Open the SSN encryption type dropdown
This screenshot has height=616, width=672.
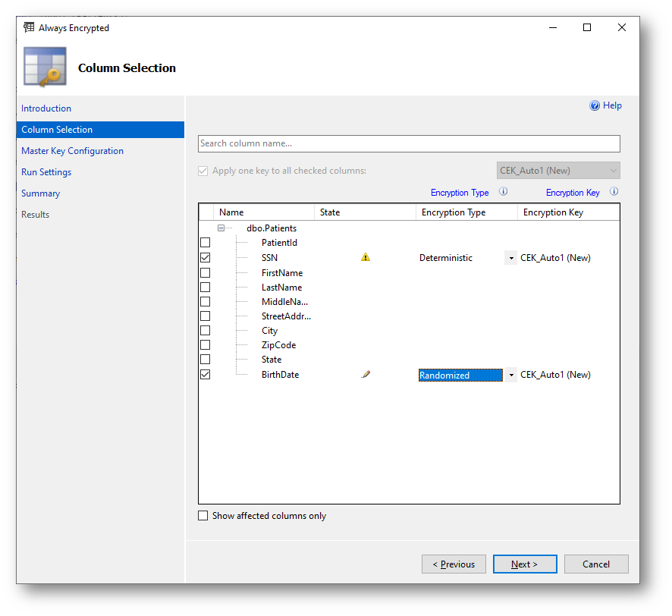click(x=511, y=258)
